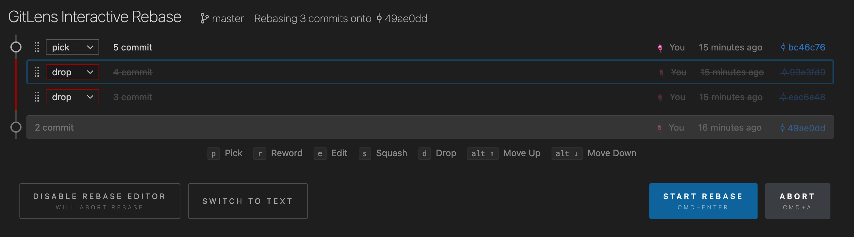Click drag handle of 5 commit row
Viewport: 854px width, 237px height.
point(37,47)
